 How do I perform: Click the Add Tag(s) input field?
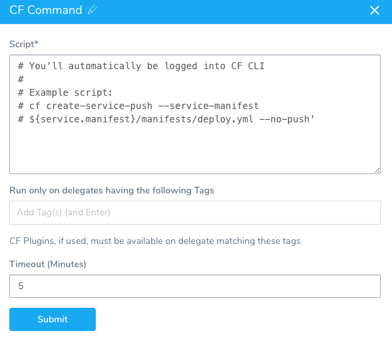195,213
